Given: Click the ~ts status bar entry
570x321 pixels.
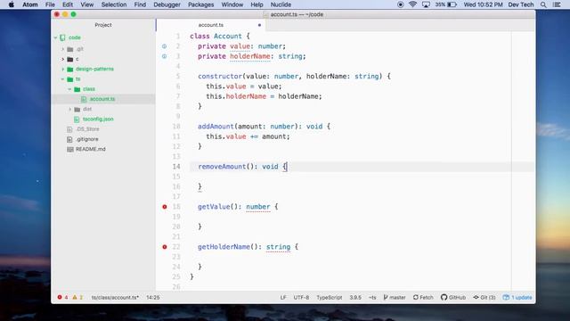Looking at the screenshot, I should pyautogui.click(x=372, y=297).
